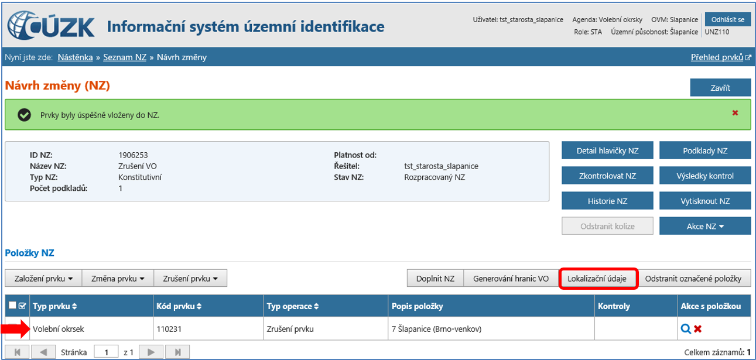Jump to the last page of results

pyautogui.click(x=177, y=352)
